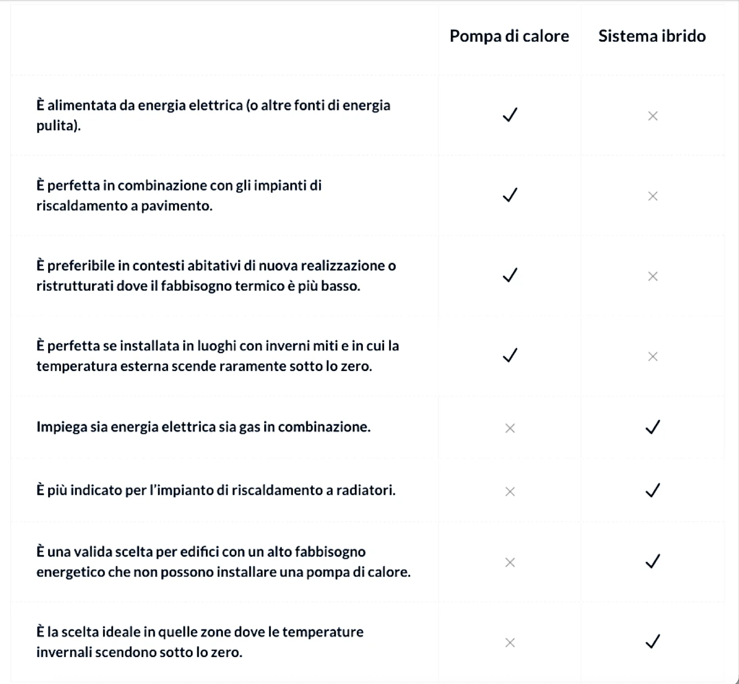739x684 pixels.
Task: Click X icon for below zero zones under Pompa di calore
Action: pos(510,642)
